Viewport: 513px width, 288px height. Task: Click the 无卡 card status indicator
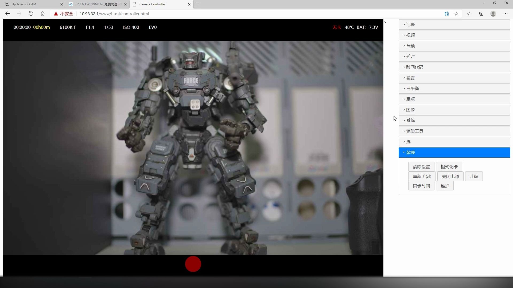(336, 27)
